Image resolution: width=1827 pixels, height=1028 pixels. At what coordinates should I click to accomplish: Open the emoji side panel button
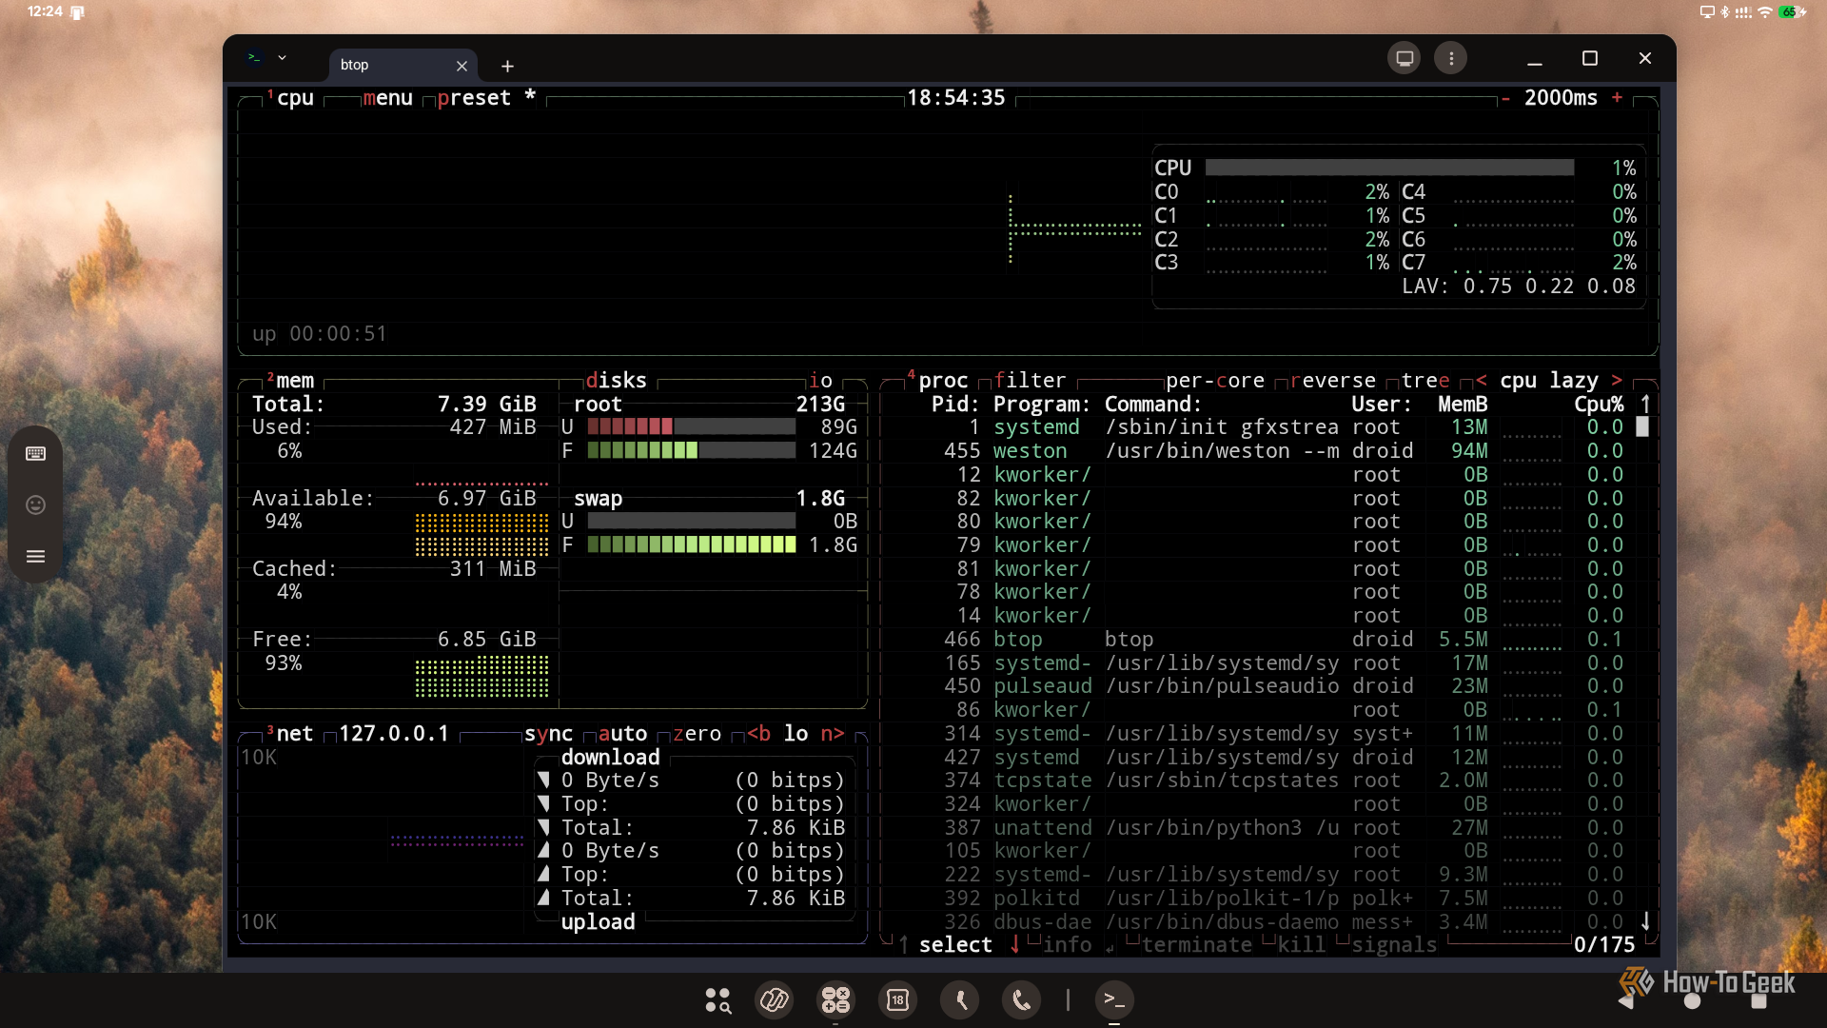35,505
